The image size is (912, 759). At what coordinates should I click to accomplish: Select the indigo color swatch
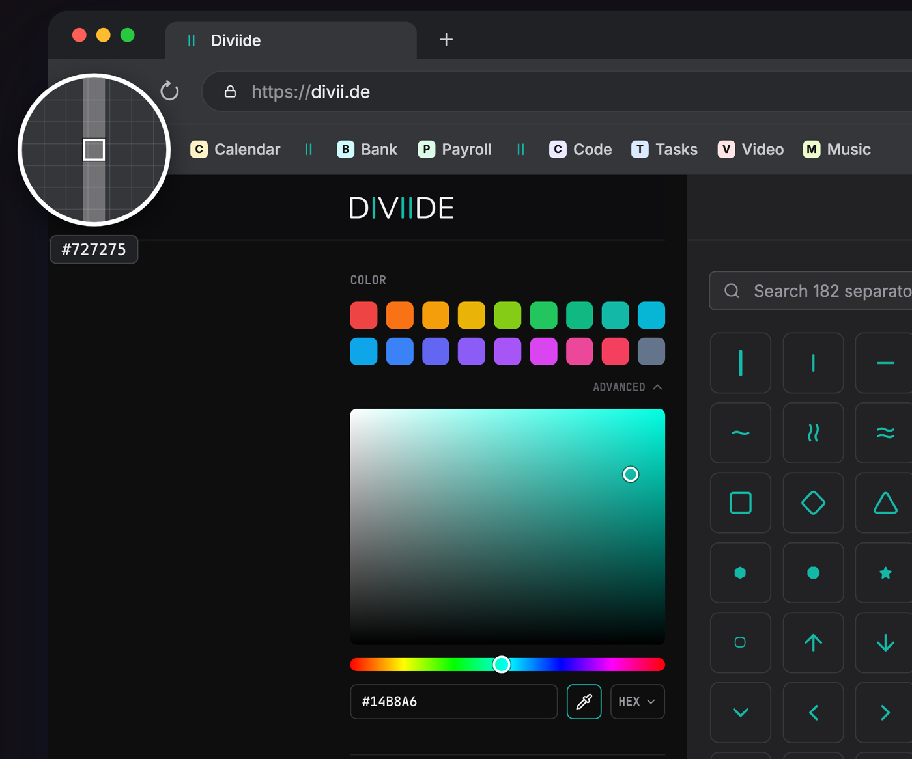tap(436, 352)
